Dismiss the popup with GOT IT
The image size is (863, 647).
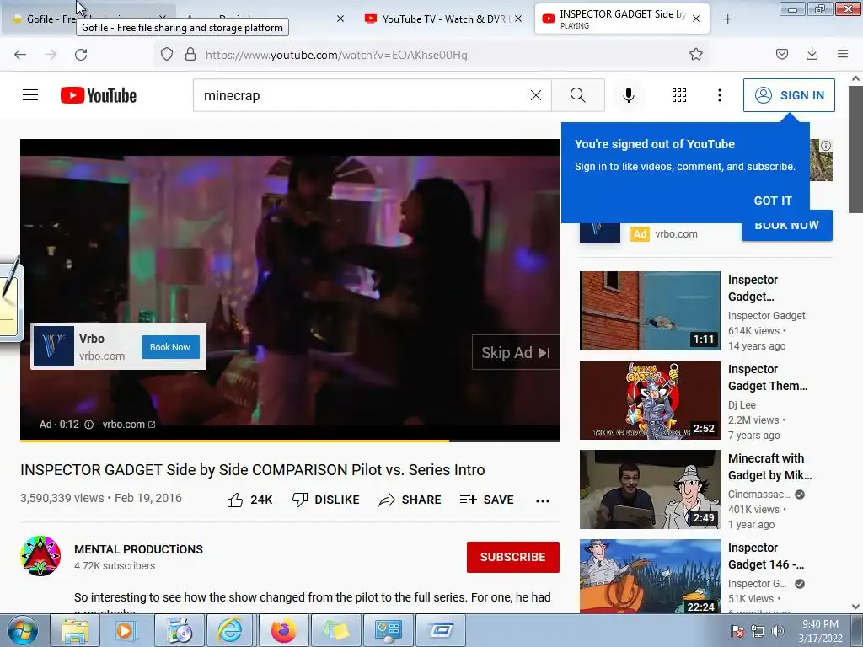[773, 201]
